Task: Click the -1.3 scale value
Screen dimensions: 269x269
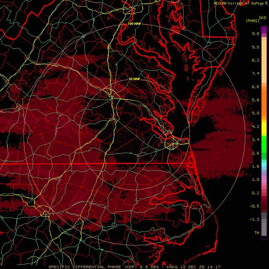Action: coord(254,219)
